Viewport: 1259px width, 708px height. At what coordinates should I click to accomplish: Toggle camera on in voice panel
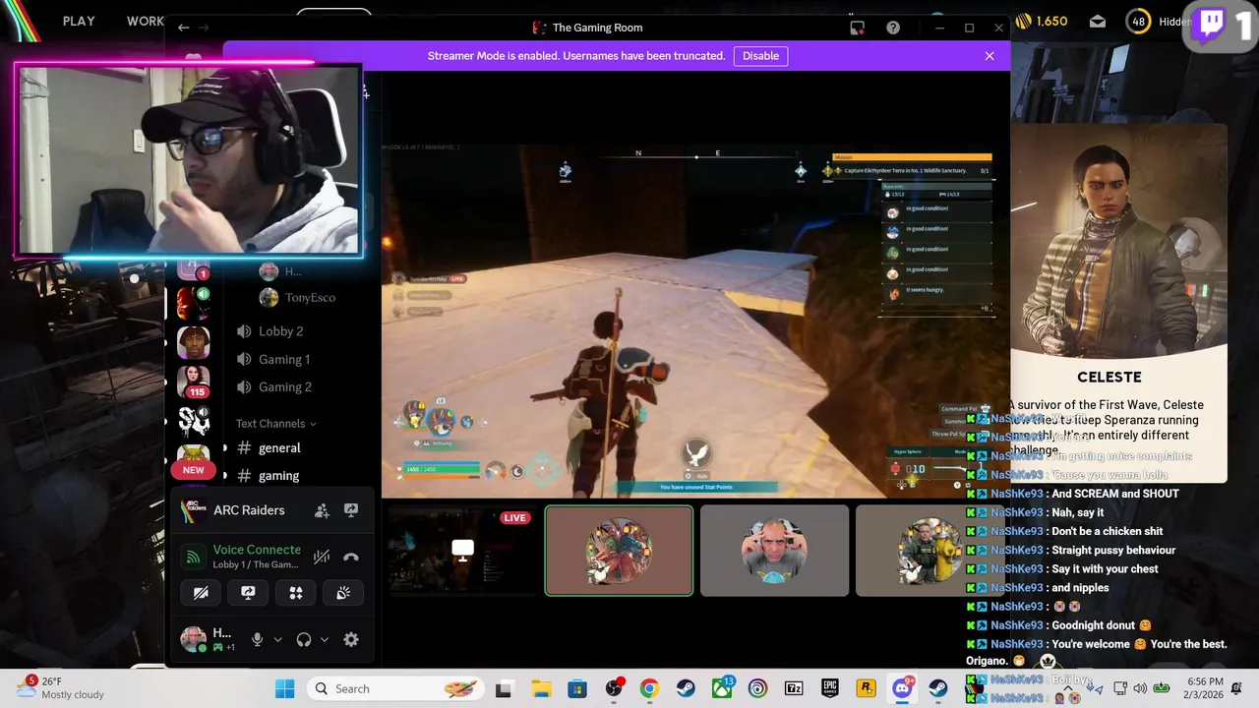(x=201, y=593)
